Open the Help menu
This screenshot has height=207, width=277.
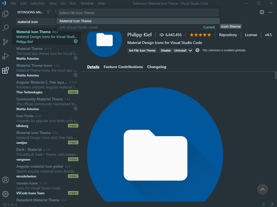(x=101, y=3)
